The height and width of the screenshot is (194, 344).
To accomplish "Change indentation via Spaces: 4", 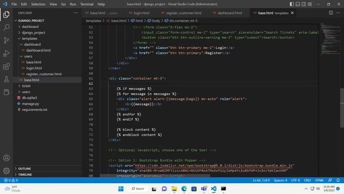I will pyautogui.click(x=280, y=180).
